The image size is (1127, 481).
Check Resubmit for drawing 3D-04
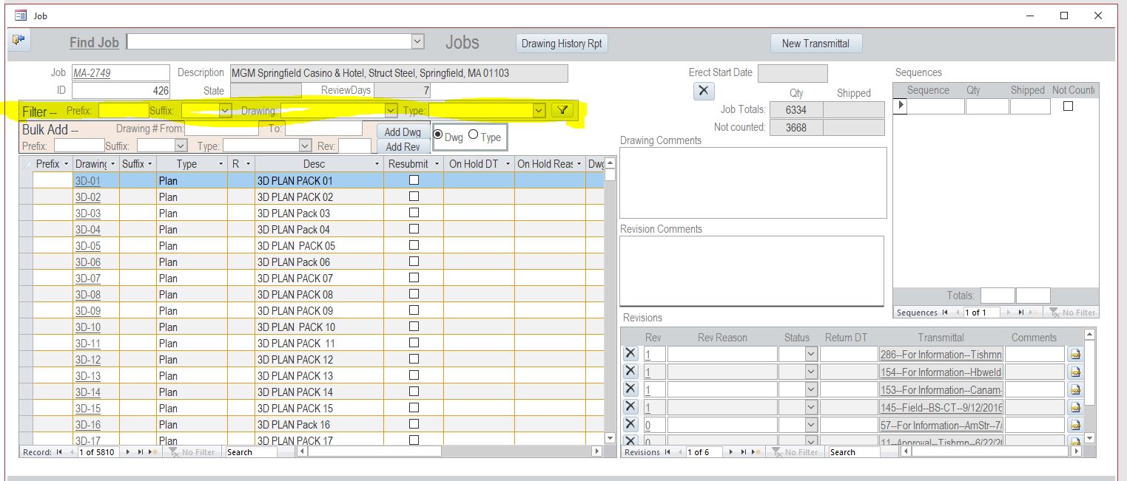(x=414, y=229)
